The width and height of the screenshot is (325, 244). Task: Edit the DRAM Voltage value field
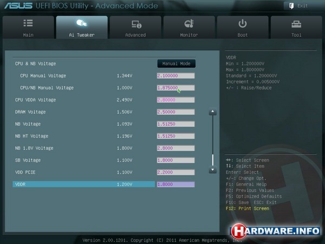click(x=175, y=112)
